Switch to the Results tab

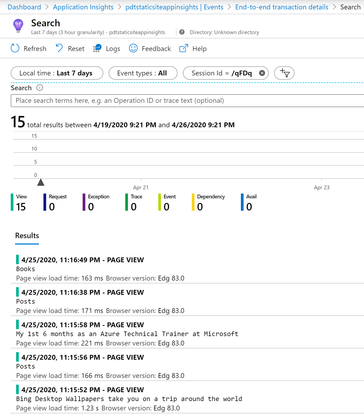click(x=27, y=236)
